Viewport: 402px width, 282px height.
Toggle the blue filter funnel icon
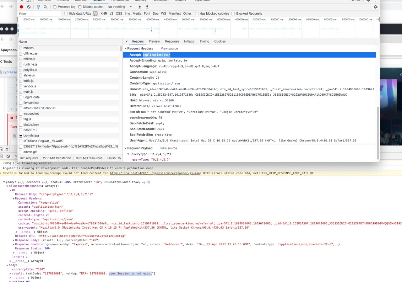point(38,7)
